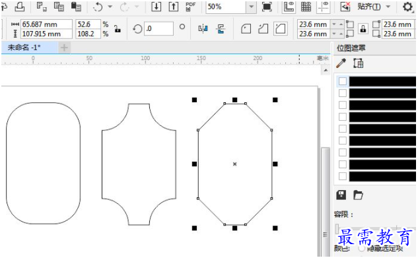Decrease the top-left corner radius with down arrow

pos(334,24)
